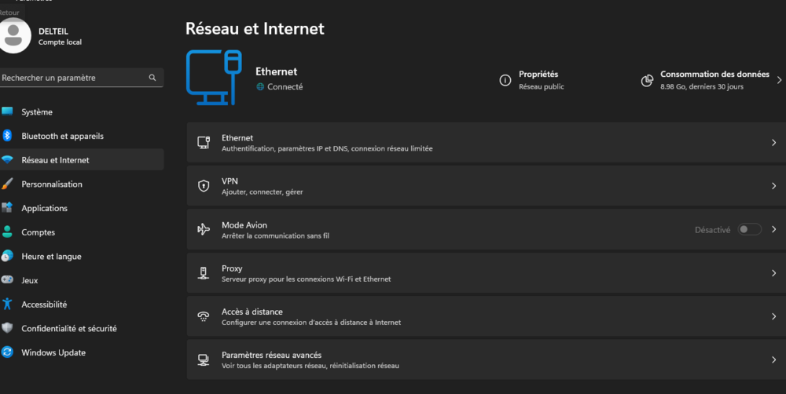Toggle the Mode Avion switch on
Viewport: 786px width, 394px height.
point(749,229)
